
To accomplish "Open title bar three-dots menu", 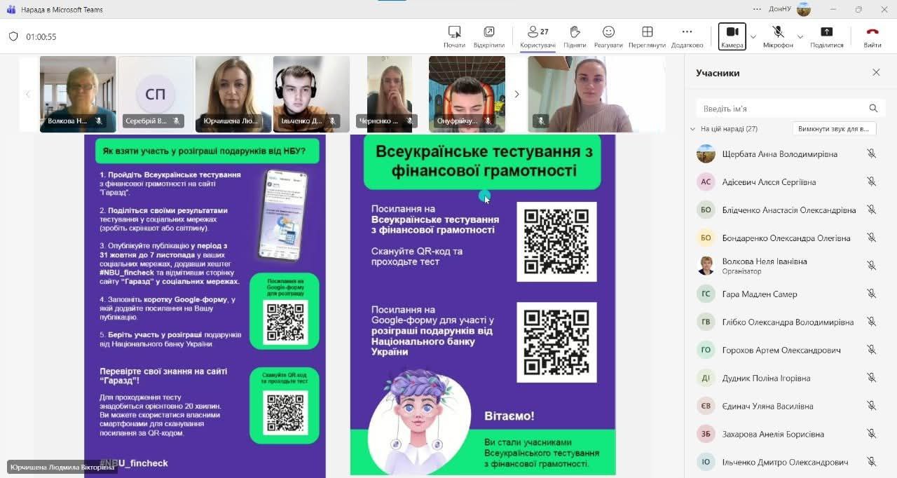I will click(x=757, y=9).
